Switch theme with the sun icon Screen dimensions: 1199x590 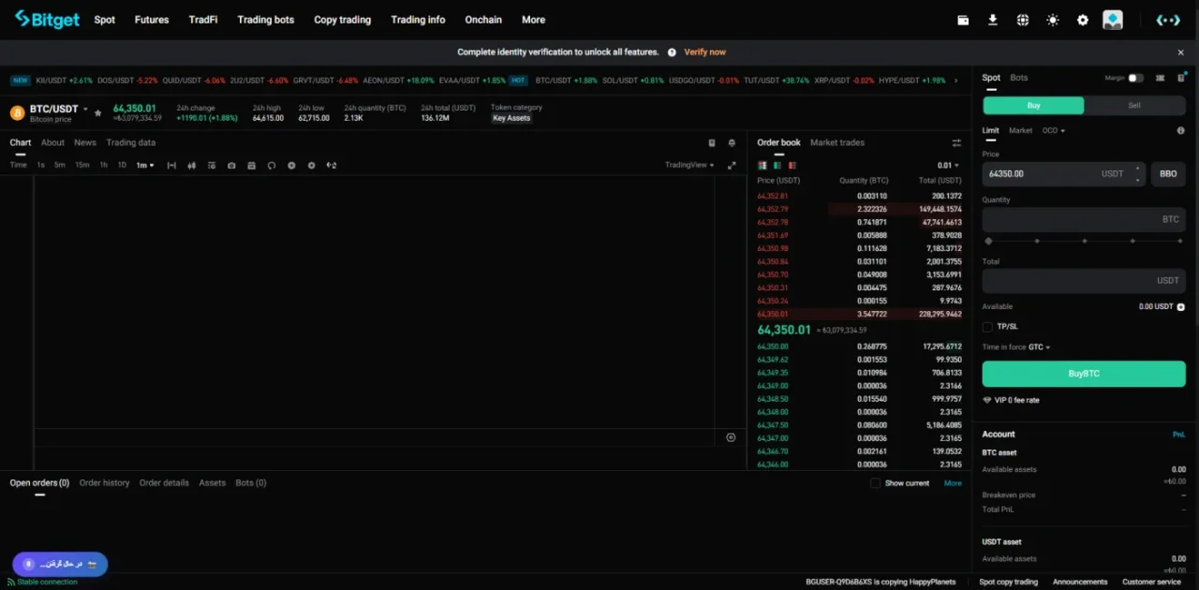[1053, 20]
